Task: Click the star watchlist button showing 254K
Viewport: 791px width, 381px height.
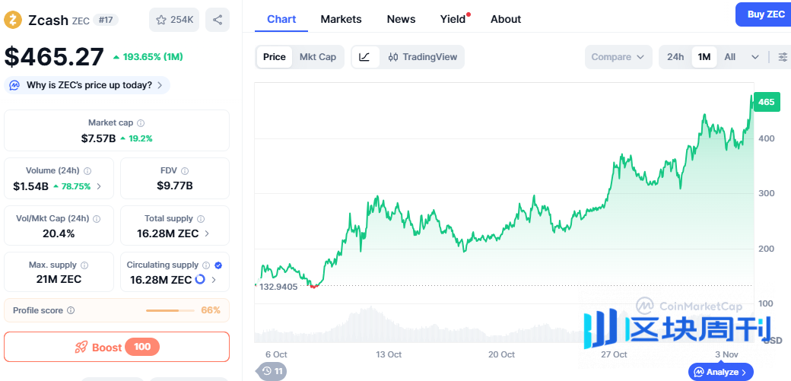Action: pos(174,21)
